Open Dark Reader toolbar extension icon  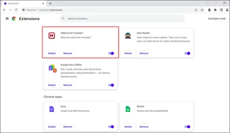pos(209,10)
